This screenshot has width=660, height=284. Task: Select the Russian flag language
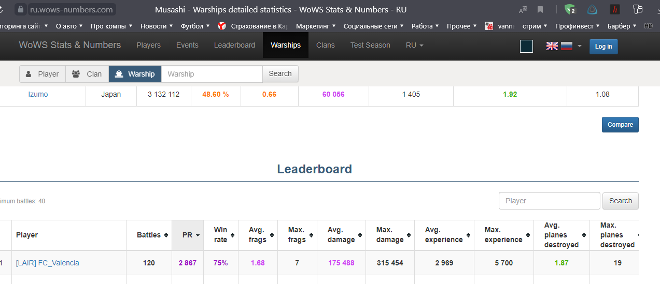tap(567, 46)
